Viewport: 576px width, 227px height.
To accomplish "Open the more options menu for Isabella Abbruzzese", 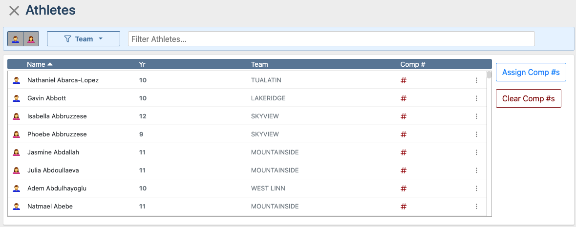I will point(476,116).
